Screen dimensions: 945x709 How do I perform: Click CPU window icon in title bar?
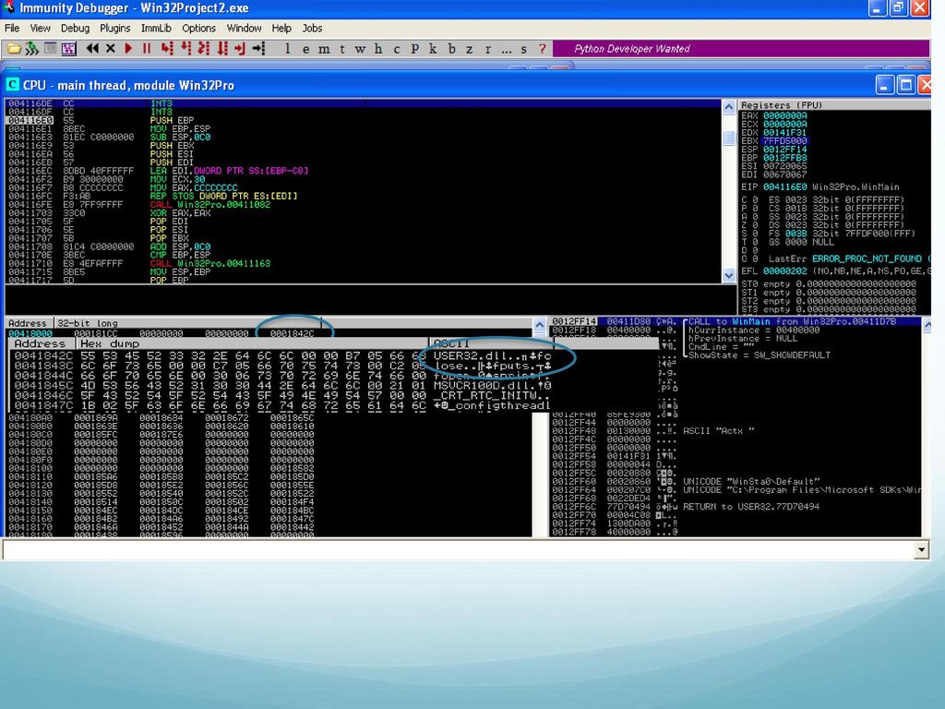click(x=12, y=85)
